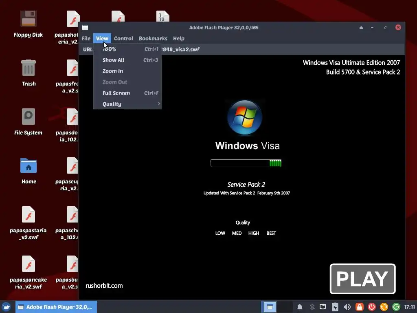Switch to the first workspace in pager

pos(270,307)
